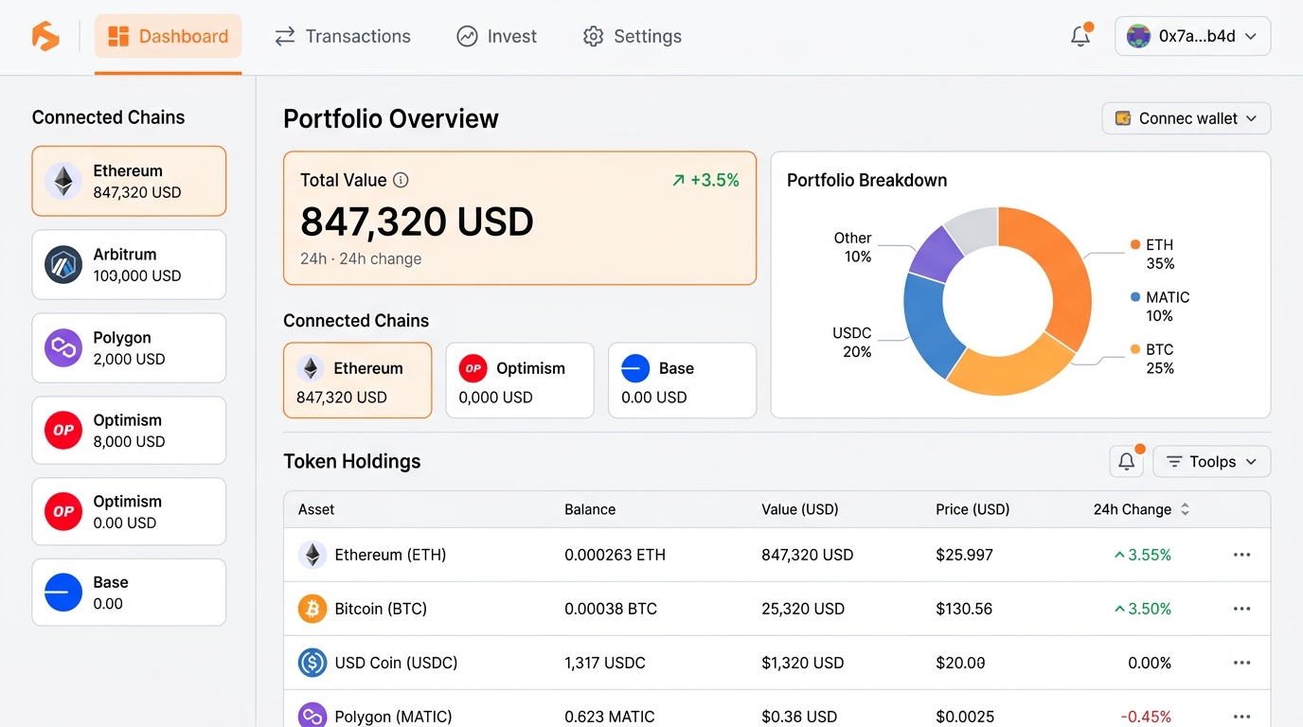Select Base 0.00 USD overview card
This screenshot has width=1303, height=727.
(682, 381)
